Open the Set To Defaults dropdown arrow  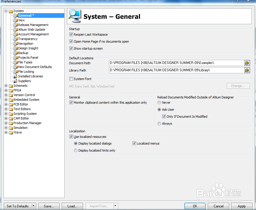point(34,206)
